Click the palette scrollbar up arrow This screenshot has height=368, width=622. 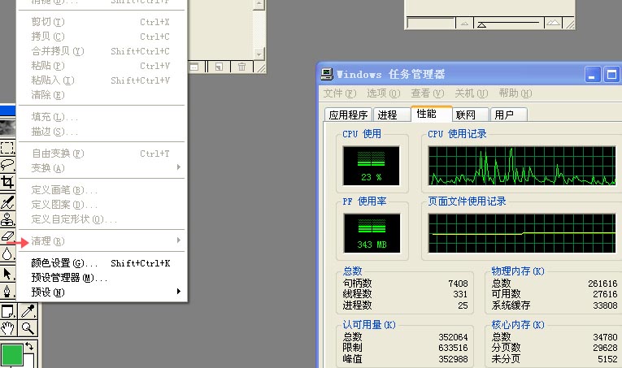pyautogui.click(x=259, y=4)
